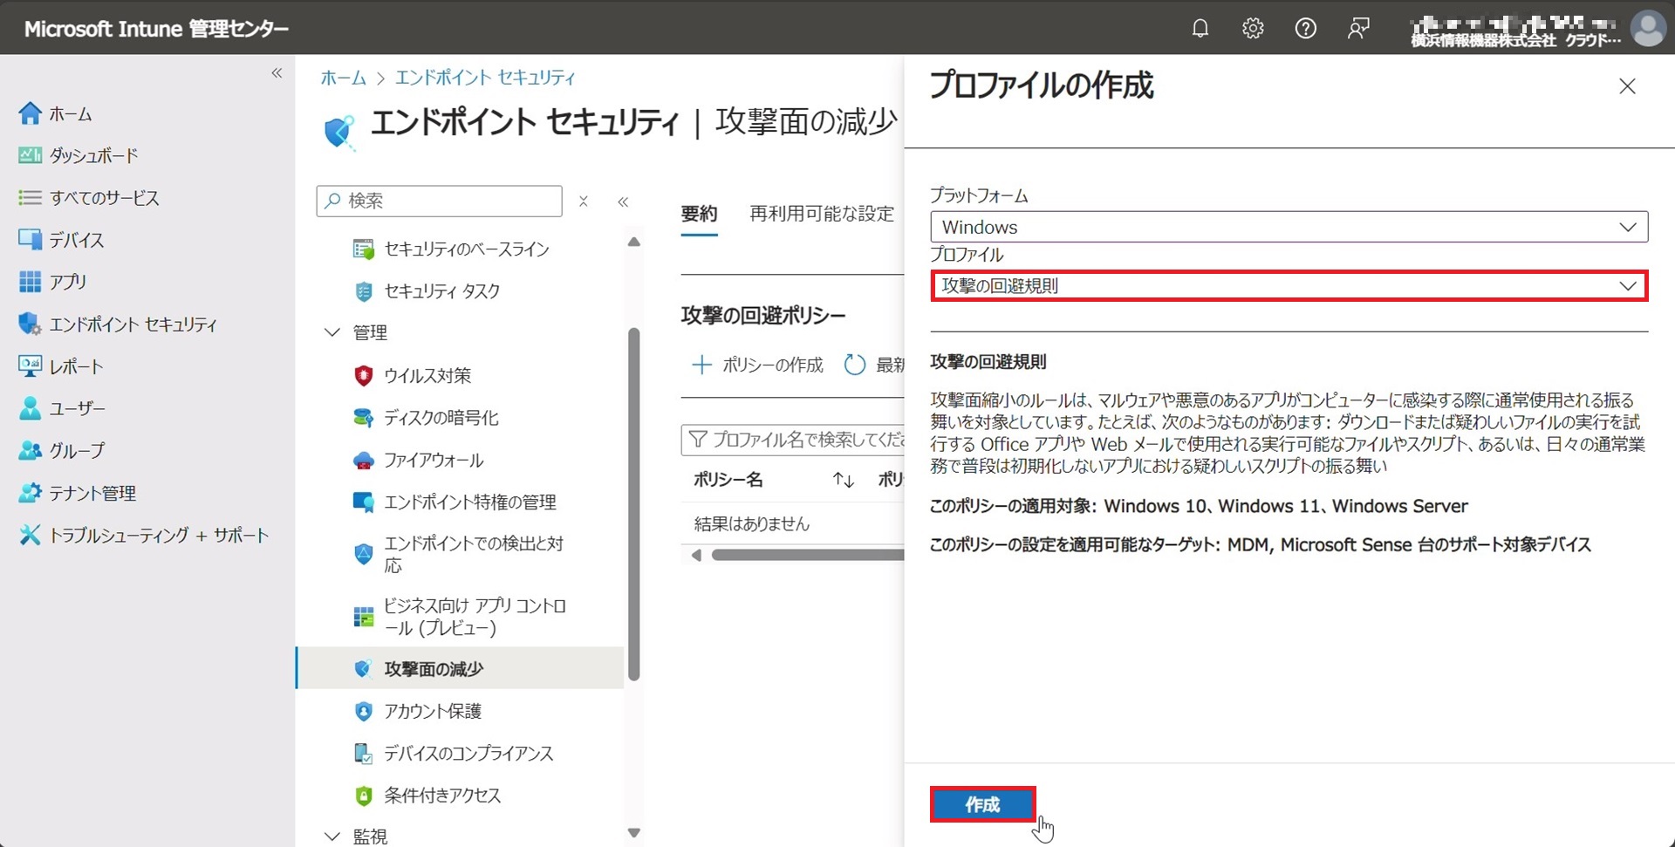Click the 条件付きアクセス green shield icon

pos(363,796)
